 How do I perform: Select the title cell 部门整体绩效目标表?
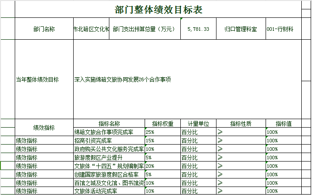point(158,9)
